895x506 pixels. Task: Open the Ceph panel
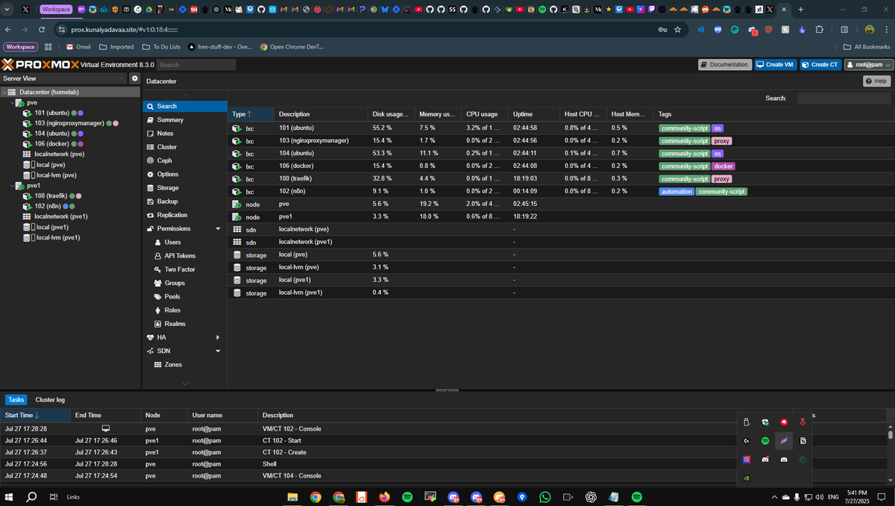pyautogui.click(x=185, y=160)
